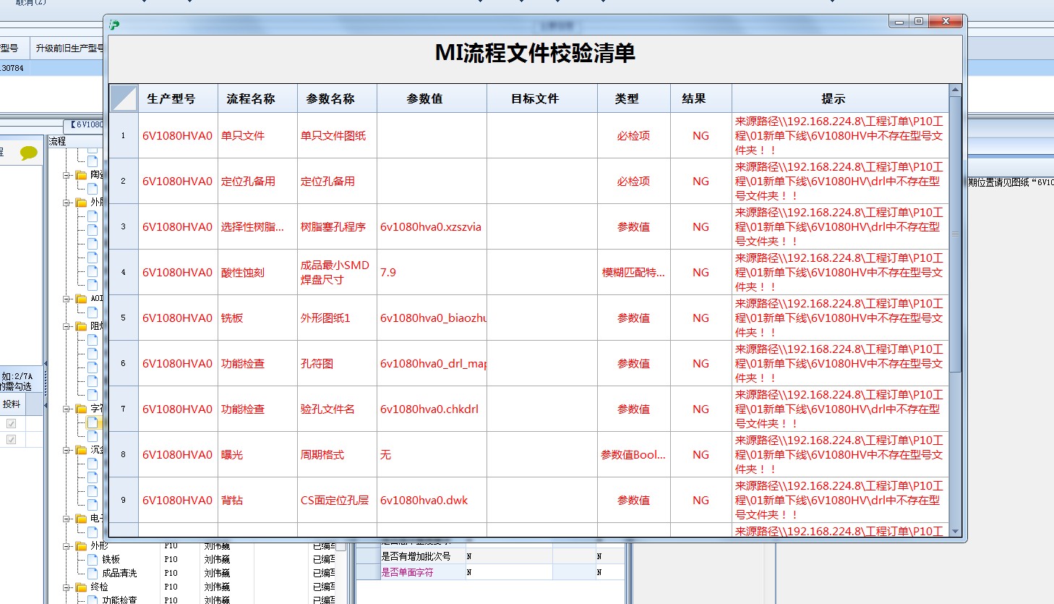
Task: Select row header 4 in checklist
Action: tap(124, 272)
